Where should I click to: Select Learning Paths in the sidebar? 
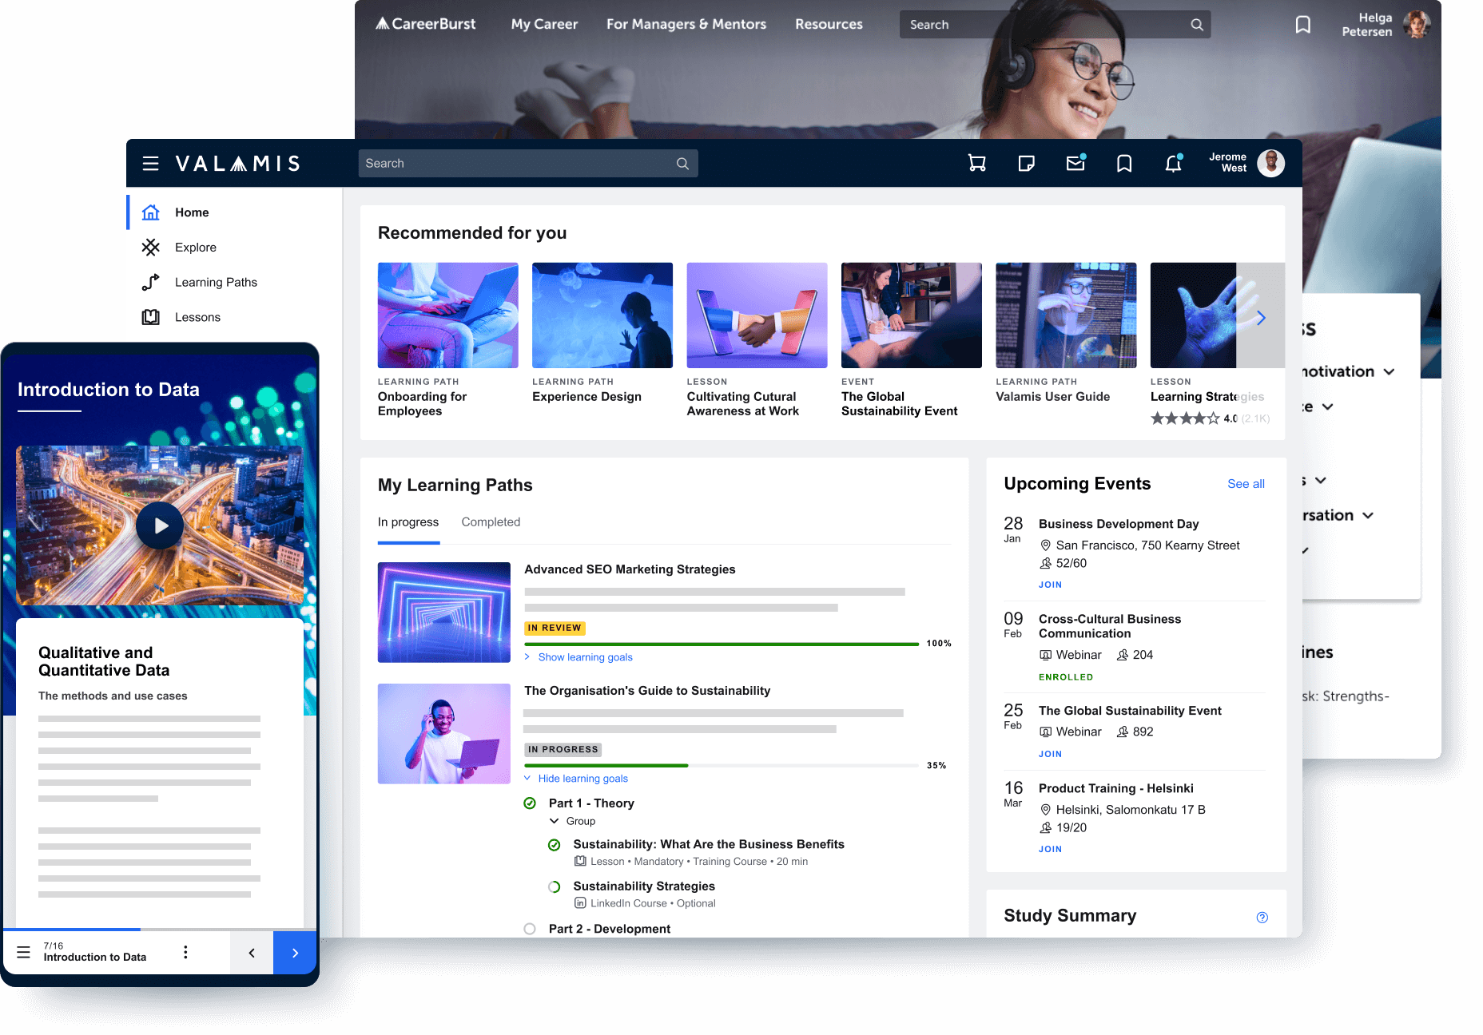click(216, 283)
